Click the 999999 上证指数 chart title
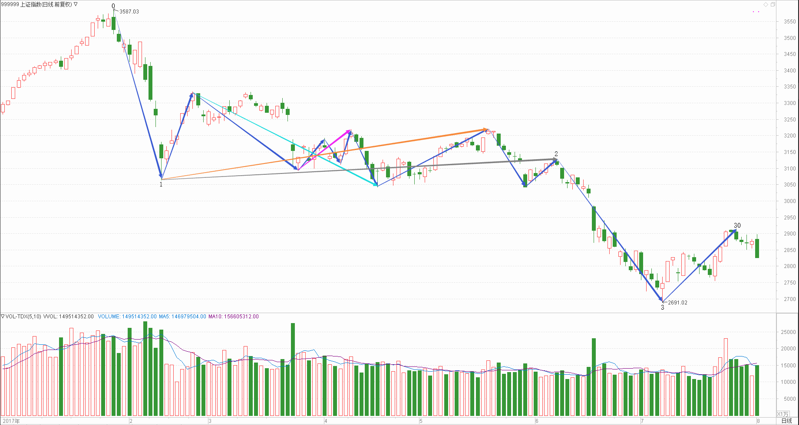Screen dimensions: 799x425 pos(36,4)
